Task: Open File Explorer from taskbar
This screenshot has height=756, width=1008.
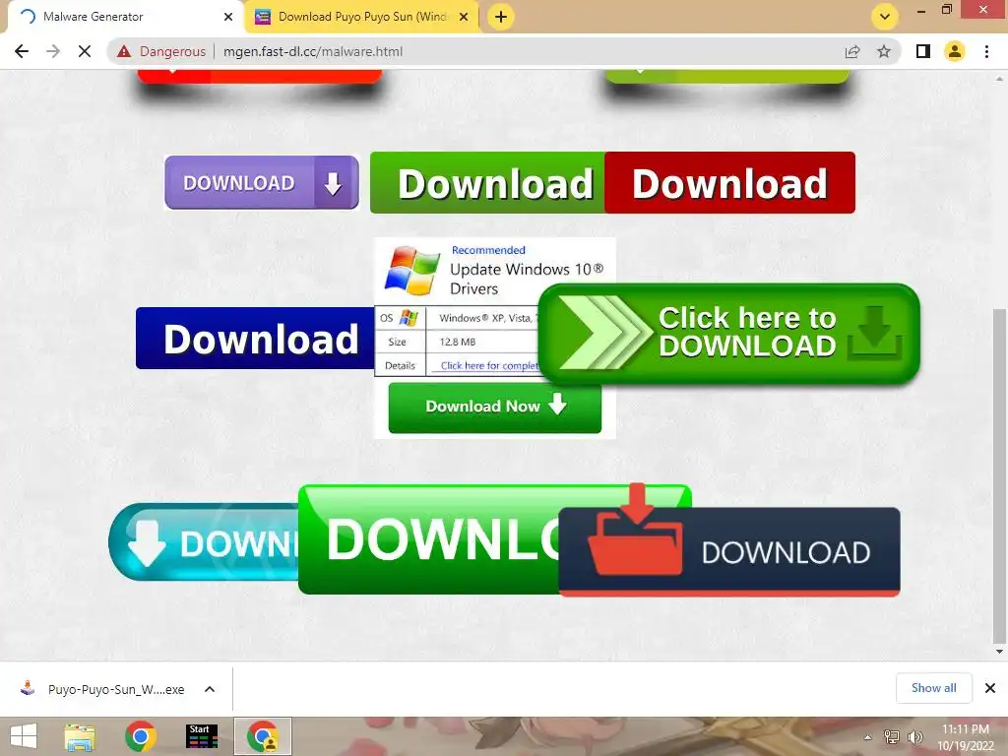Action: pos(80,736)
